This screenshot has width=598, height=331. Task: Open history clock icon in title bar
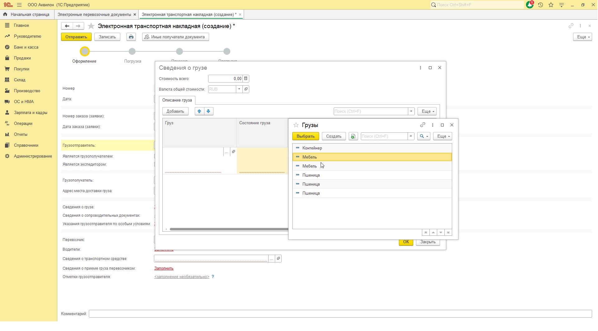pos(541,5)
